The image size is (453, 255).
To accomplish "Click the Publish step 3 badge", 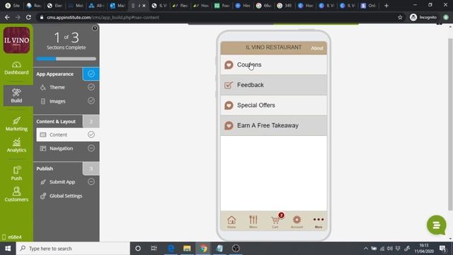I will (x=91, y=169).
